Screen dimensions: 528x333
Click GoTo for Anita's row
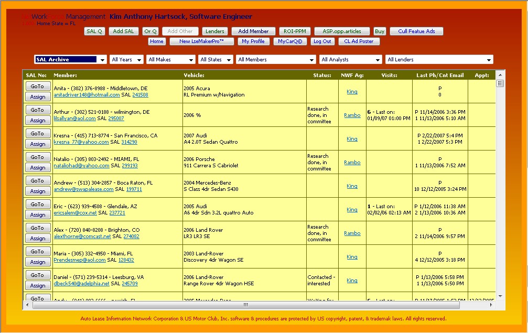[x=38, y=86]
